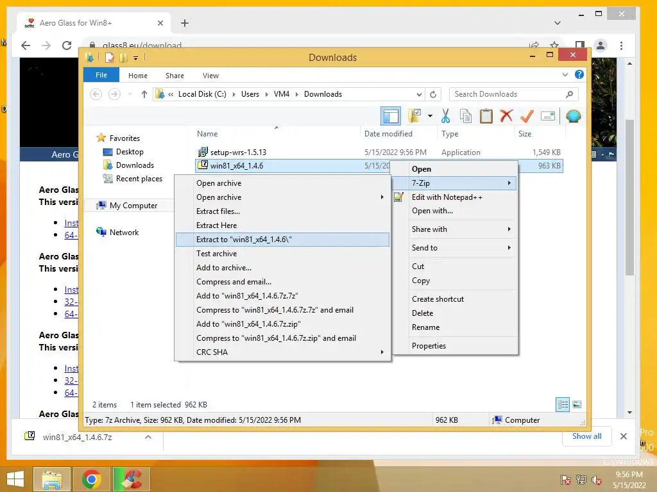Click Add to "win81_x64_1.4.6.7z.zip"
Image resolution: width=657 pixels, height=492 pixels.
tap(282, 324)
